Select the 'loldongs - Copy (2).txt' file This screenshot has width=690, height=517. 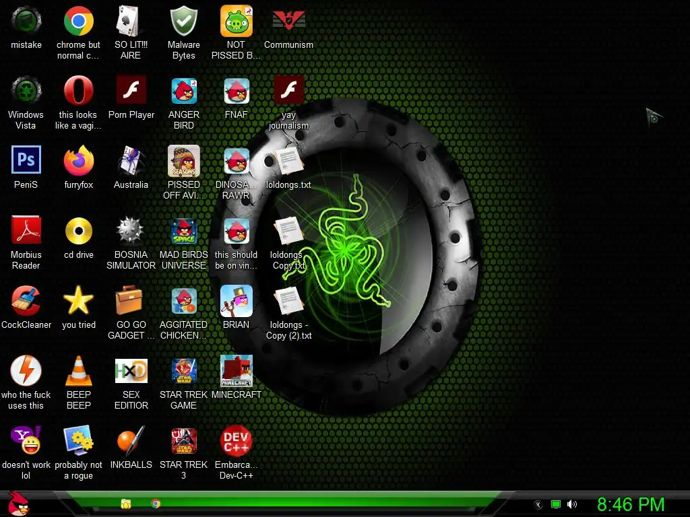[288, 301]
